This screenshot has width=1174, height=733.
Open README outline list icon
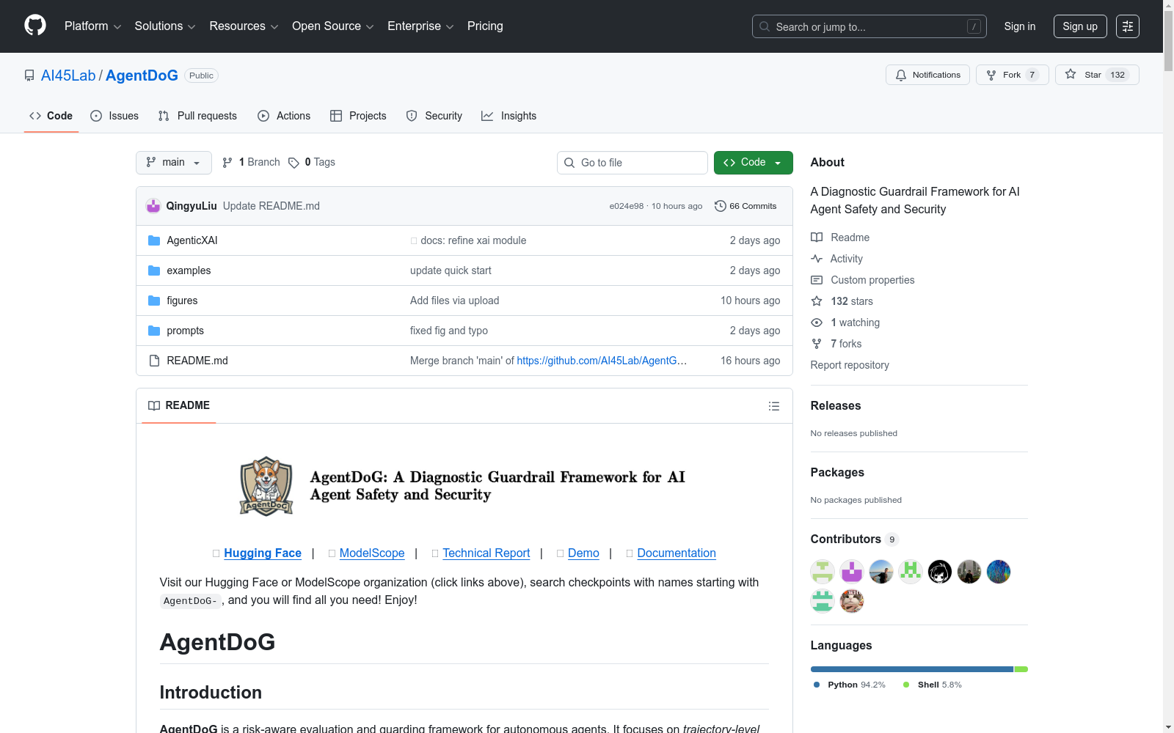(774, 406)
